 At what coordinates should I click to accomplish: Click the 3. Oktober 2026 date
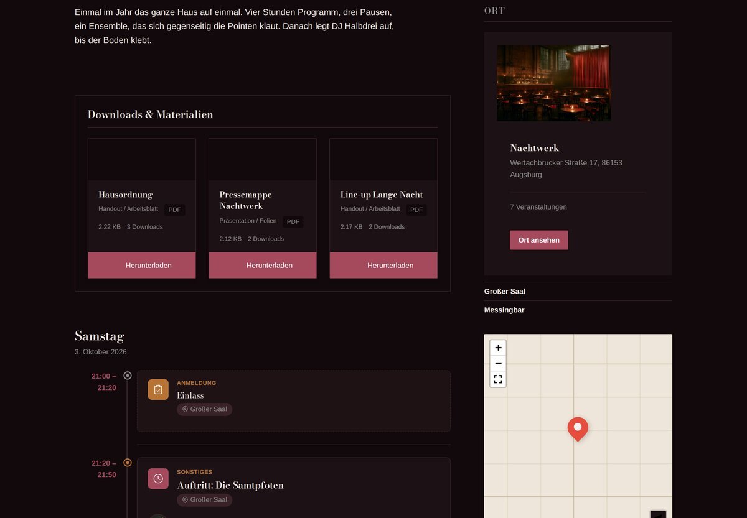coord(101,352)
